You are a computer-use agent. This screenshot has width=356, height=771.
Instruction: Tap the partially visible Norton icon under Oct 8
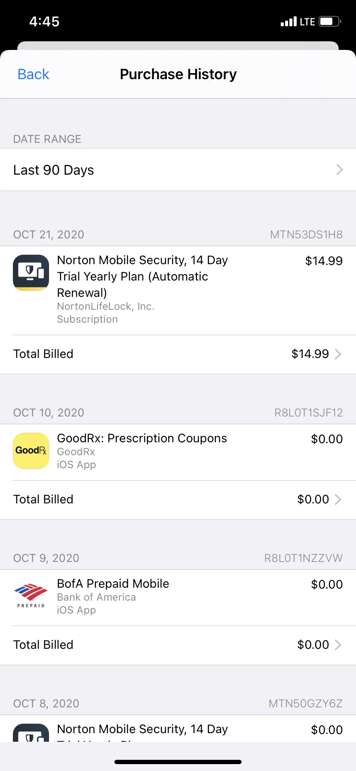[x=31, y=732]
